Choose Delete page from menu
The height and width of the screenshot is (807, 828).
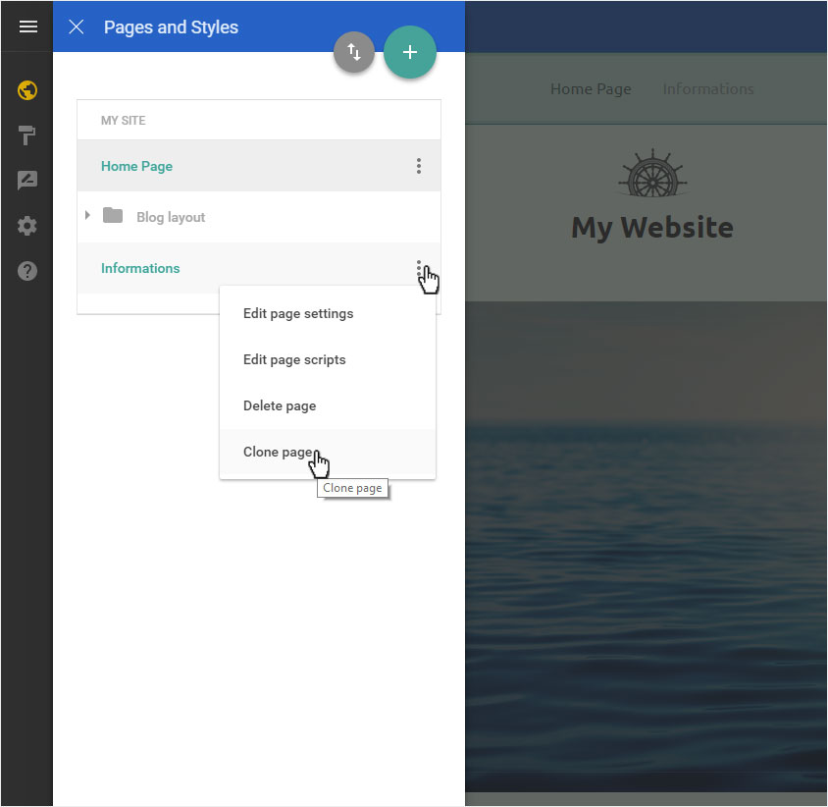tap(328, 405)
